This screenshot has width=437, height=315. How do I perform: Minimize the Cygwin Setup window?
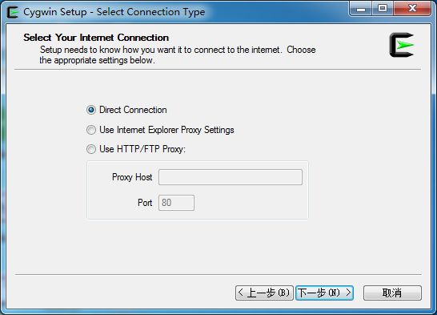pos(361,9)
